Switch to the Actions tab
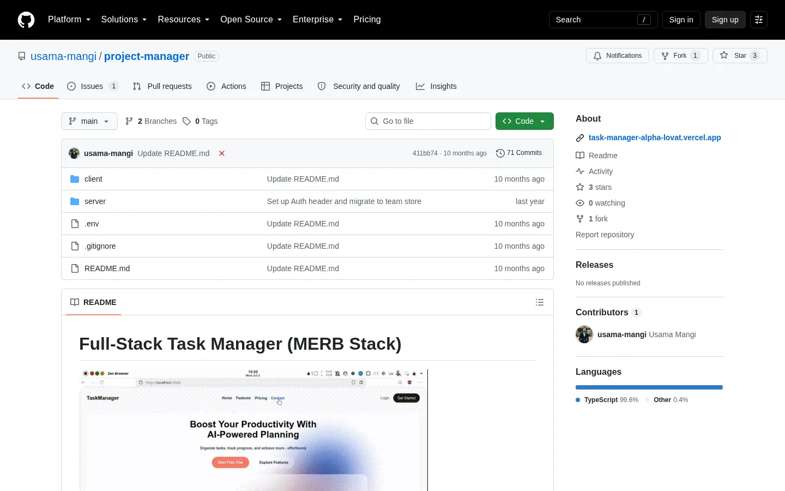Image resolution: width=785 pixels, height=491 pixels. (226, 86)
